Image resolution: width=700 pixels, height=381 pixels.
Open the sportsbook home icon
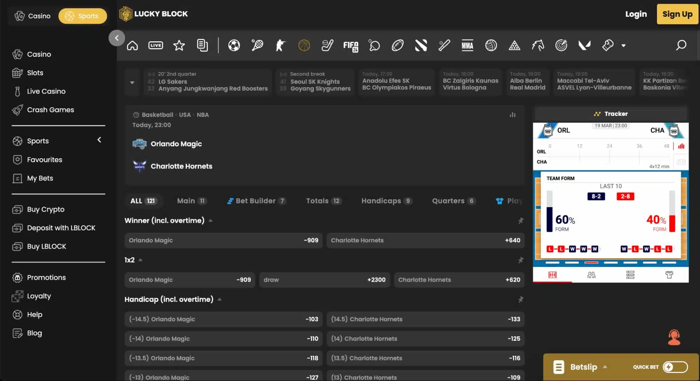coord(132,46)
